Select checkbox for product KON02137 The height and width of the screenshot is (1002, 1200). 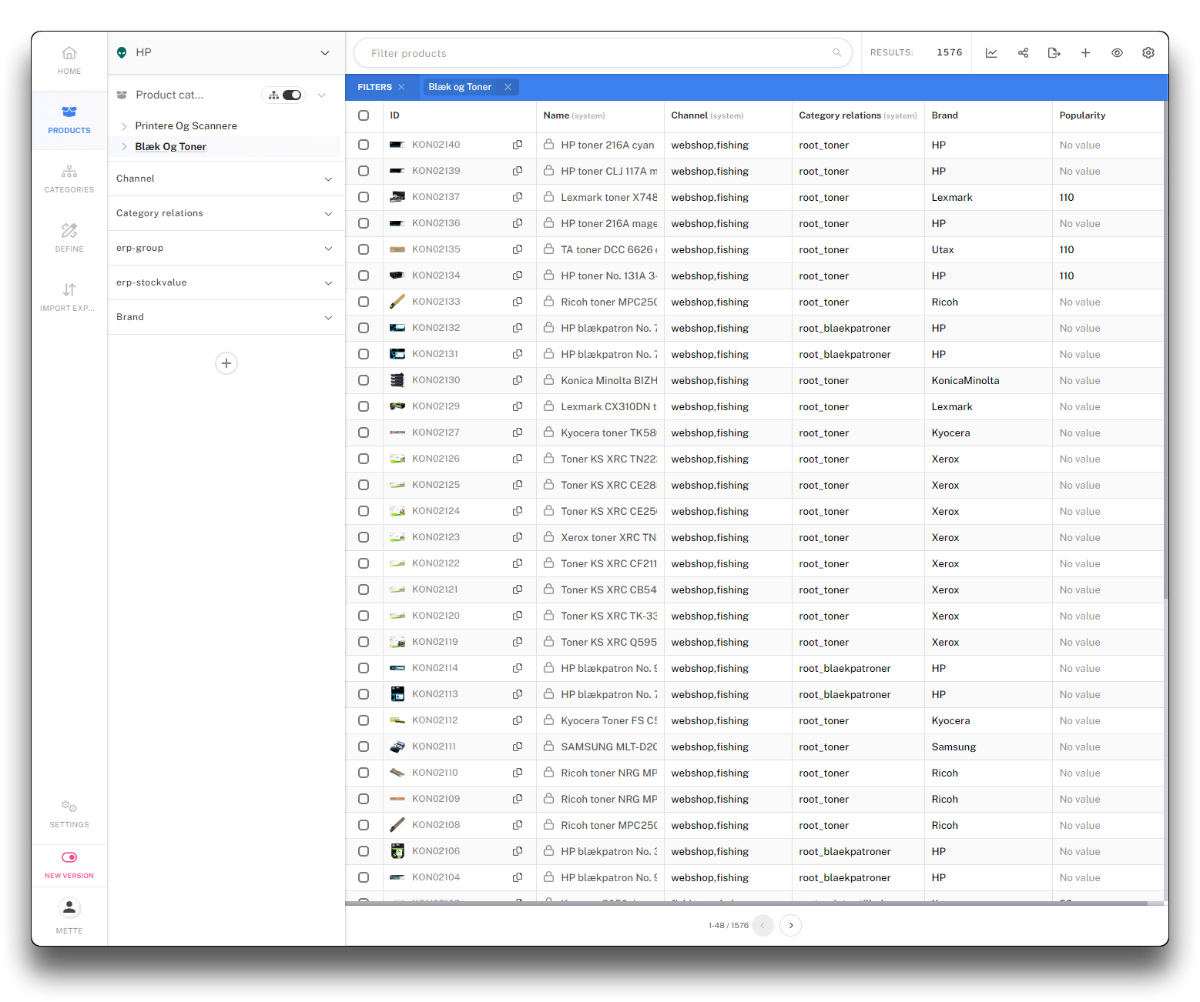point(364,197)
